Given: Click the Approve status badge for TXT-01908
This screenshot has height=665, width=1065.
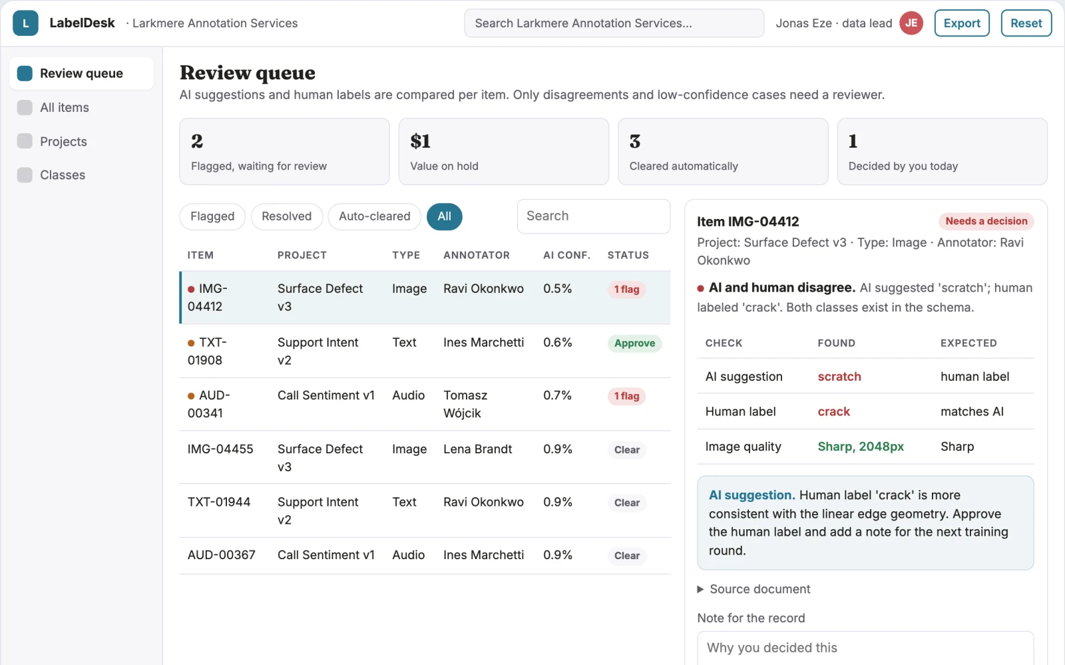Looking at the screenshot, I should [634, 343].
